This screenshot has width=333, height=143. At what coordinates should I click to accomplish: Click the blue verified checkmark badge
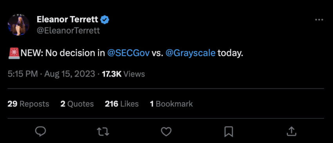(x=105, y=20)
